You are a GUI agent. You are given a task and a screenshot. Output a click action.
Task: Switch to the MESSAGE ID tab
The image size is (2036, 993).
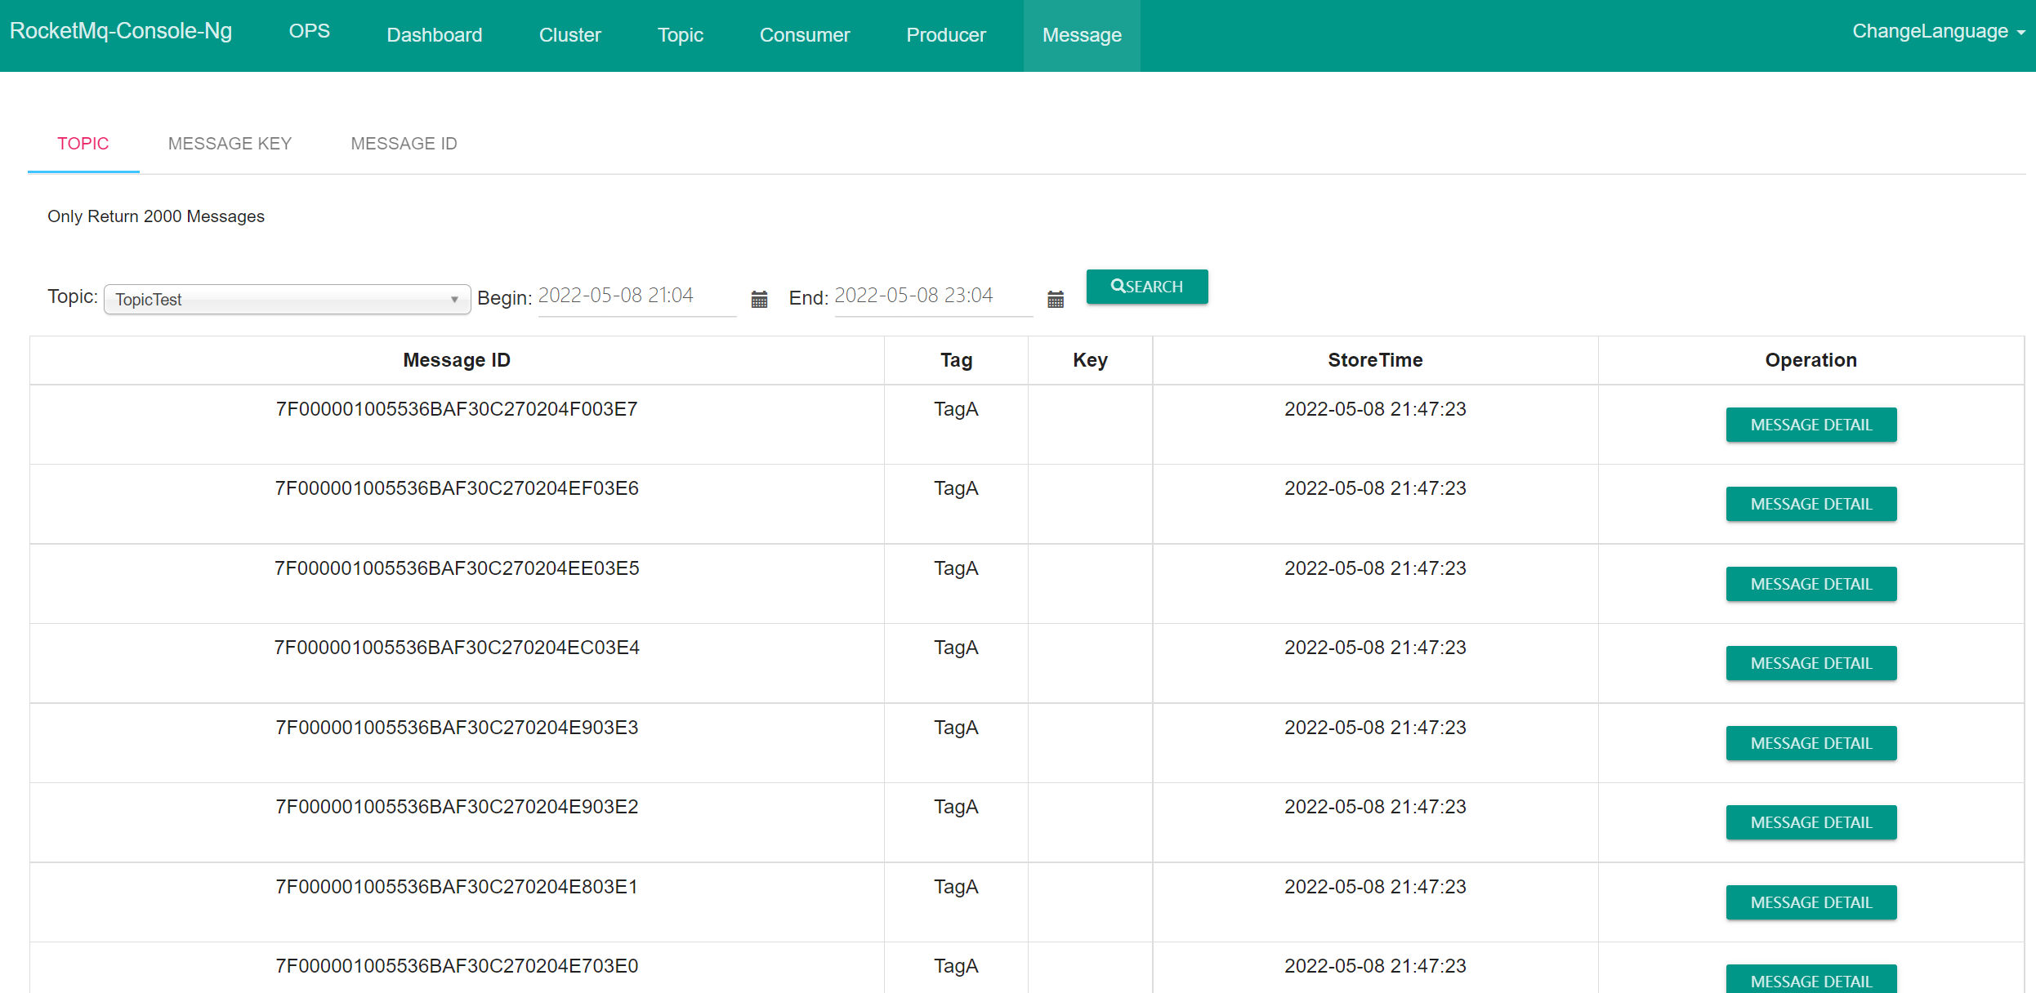tap(404, 144)
